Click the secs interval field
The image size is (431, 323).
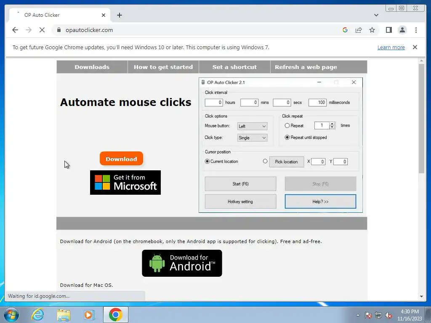coord(282,103)
